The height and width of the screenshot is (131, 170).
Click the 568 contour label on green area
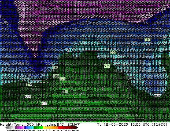tap(56, 76)
